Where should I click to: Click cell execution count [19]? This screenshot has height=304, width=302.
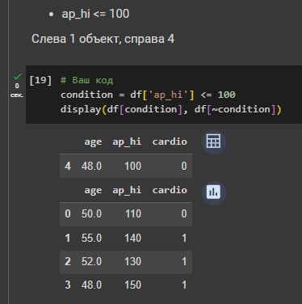coord(40,80)
